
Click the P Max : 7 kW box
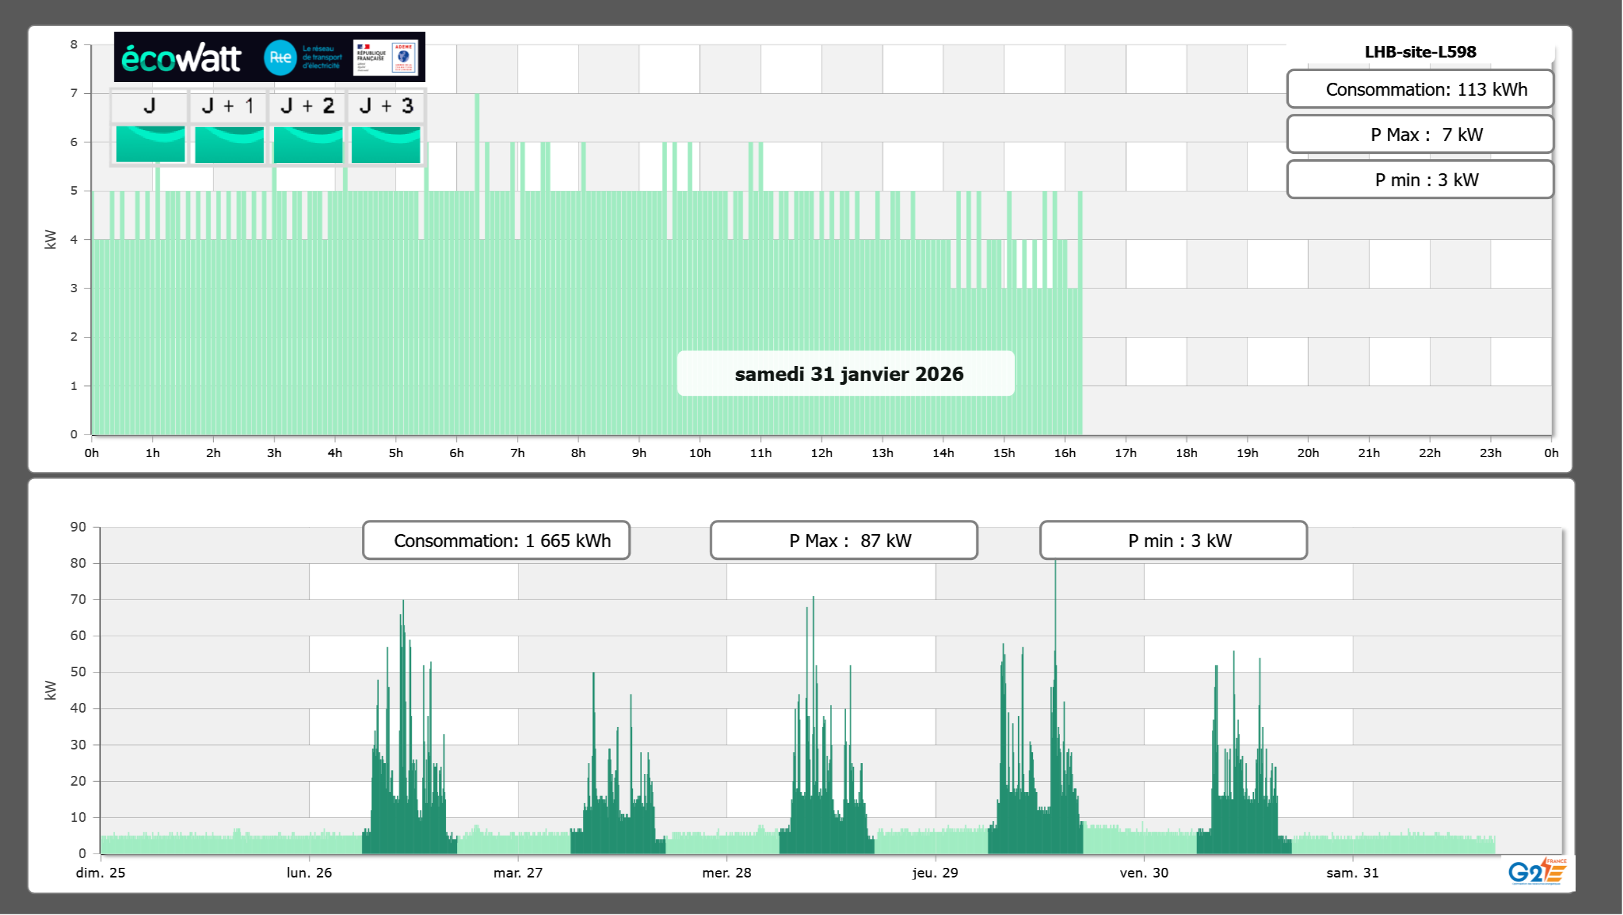[1419, 135]
